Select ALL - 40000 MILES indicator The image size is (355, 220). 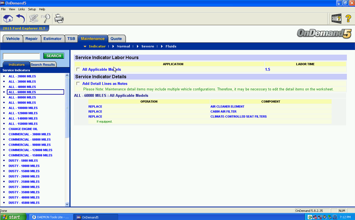[22, 87]
